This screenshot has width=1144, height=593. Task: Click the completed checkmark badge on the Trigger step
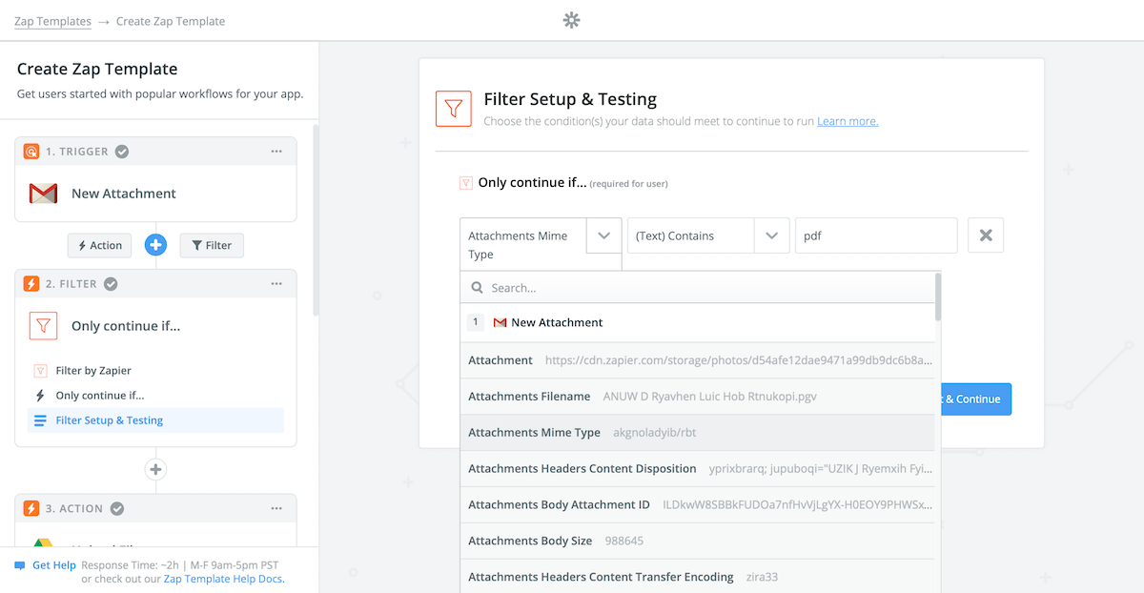pyautogui.click(x=121, y=151)
